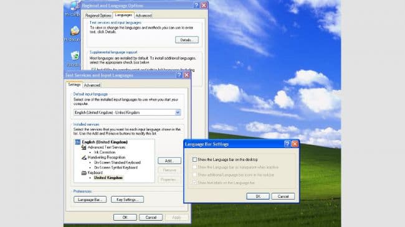Open the default input language dropdown

click(x=178, y=113)
